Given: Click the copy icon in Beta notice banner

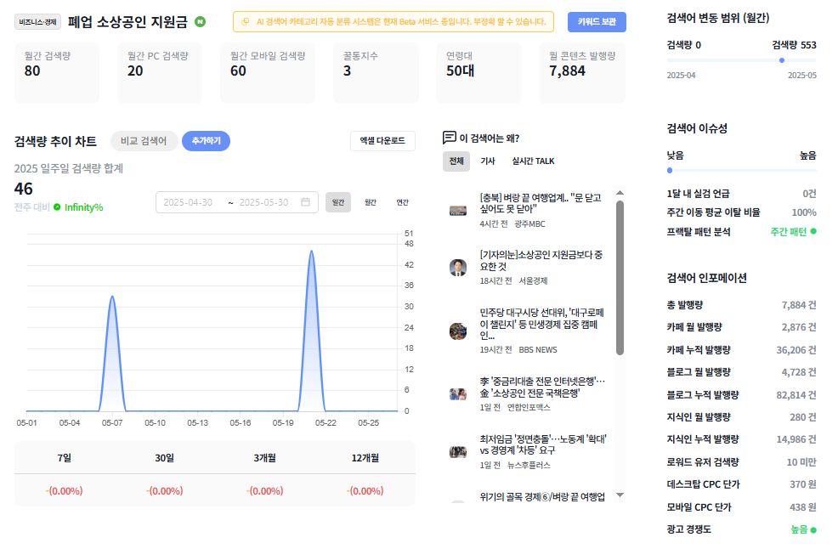Looking at the screenshot, I should (x=246, y=22).
